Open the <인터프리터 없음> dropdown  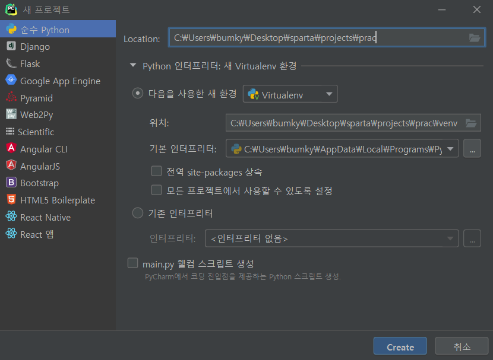[x=331, y=238]
